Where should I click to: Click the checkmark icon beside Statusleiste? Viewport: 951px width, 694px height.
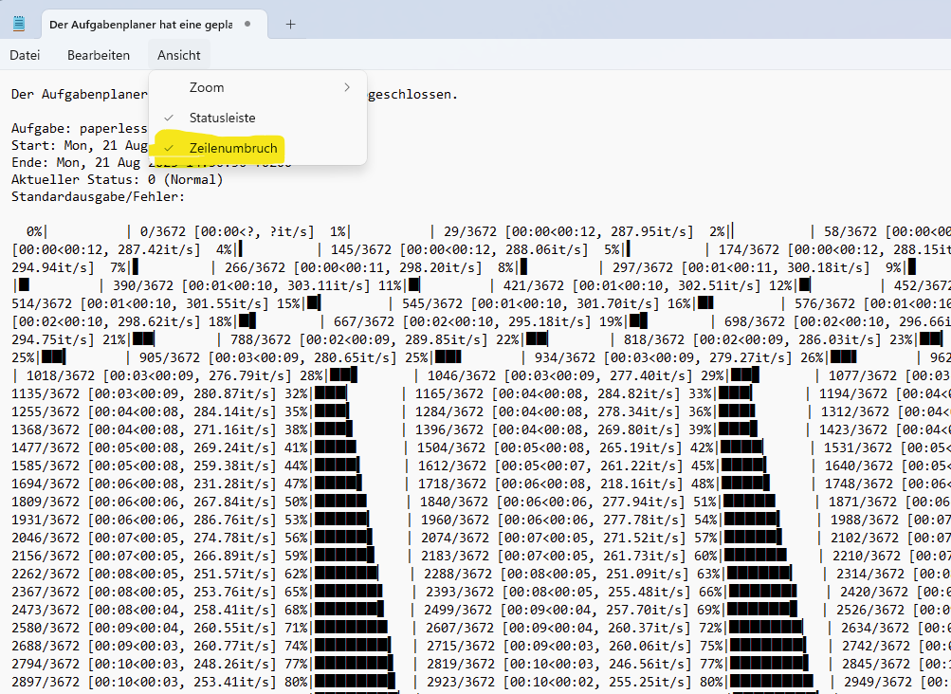click(169, 118)
